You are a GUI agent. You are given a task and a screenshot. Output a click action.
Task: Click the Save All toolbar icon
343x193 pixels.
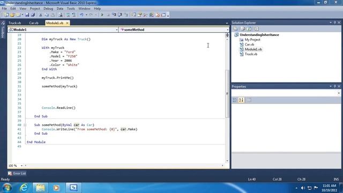pos(33,15)
